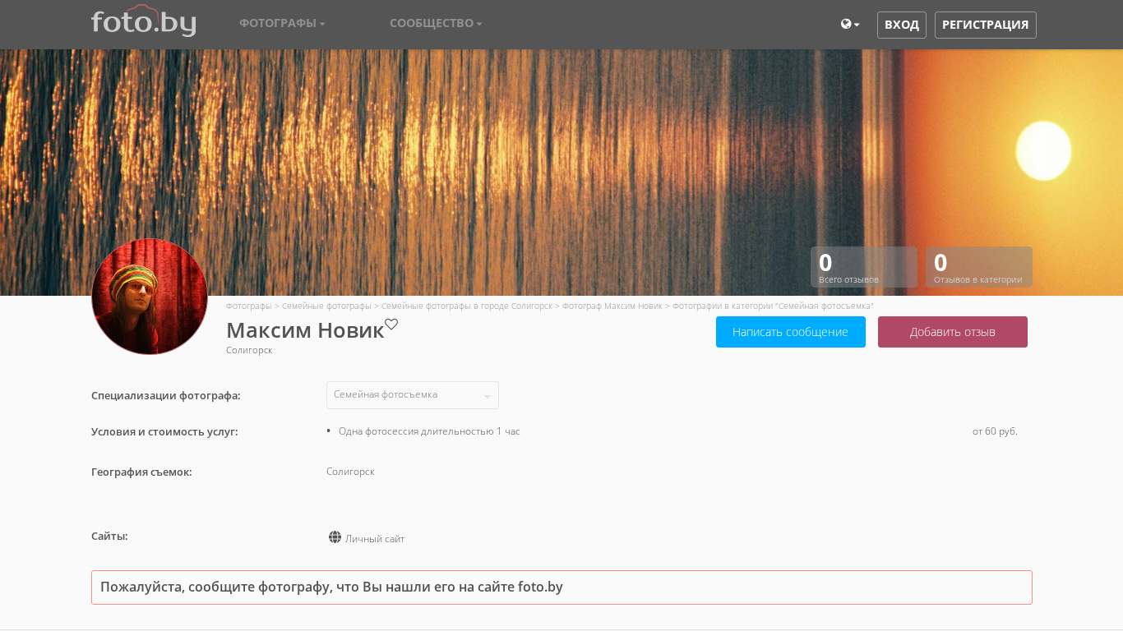Screen dimensions: 1123x631
Task: Click the profile avatar photo
Action: tap(150, 297)
